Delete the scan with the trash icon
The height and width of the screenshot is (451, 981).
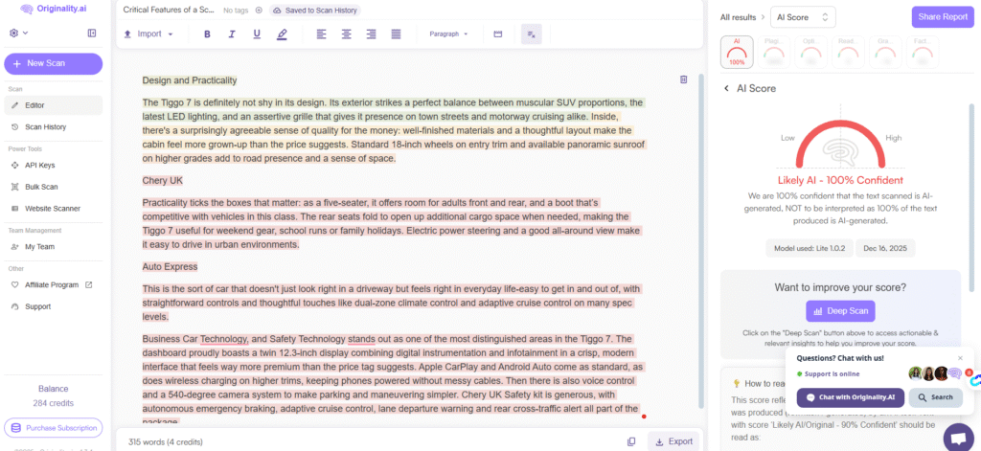click(683, 79)
